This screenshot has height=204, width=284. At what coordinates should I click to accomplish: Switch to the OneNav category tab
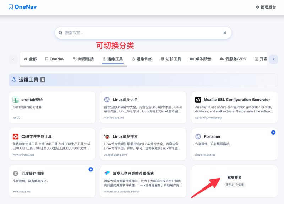point(55,59)
